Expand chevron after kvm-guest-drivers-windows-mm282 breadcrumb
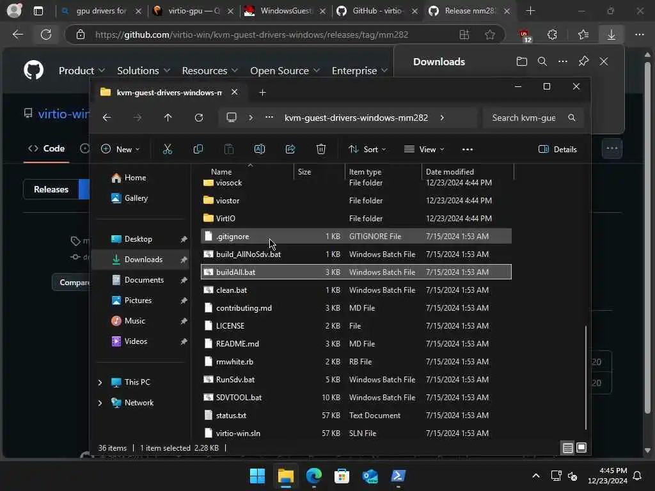This screenshot has height=491, width=655. (442, 118)
